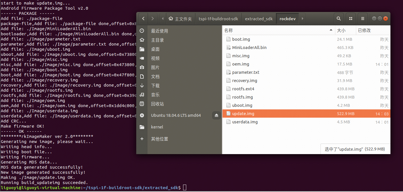The width and height of the screenshot is (403, 192).
Task: Open Pictures (图片) in the sidebar
Action: [x=155, y=68]
